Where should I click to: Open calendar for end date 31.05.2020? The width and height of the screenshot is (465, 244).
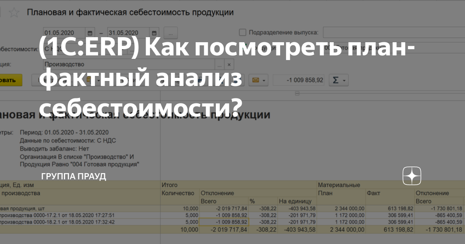tap(154, 33)
